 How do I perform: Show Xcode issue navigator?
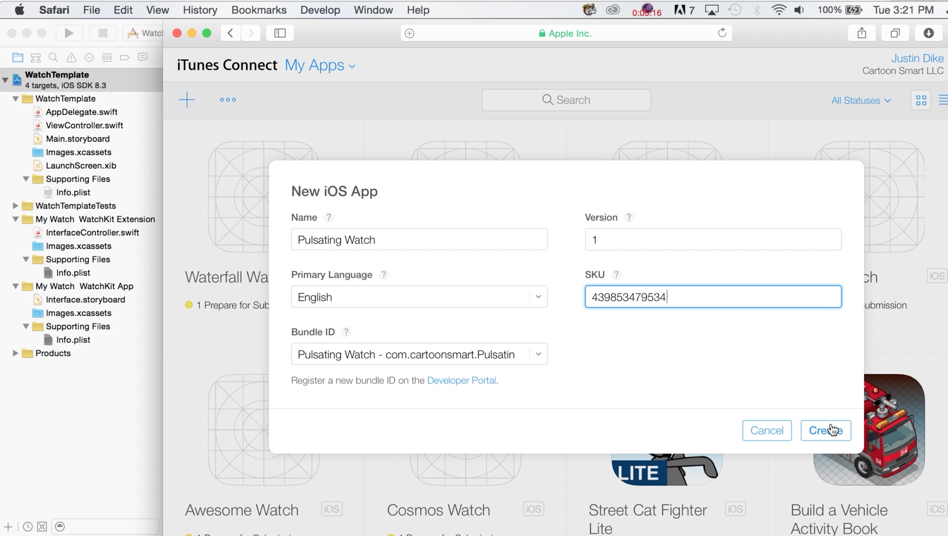(x=71, y=57)
